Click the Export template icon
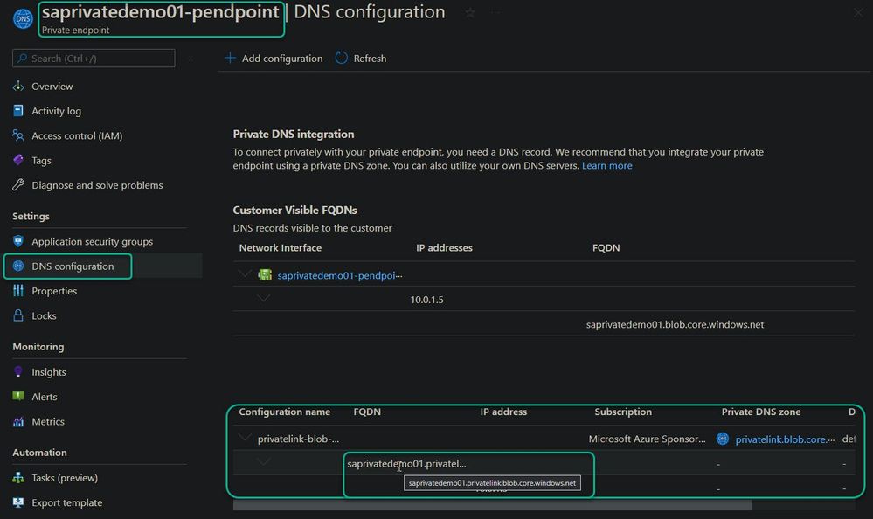This screenshot has width=873, height=519. click(18, 502)
